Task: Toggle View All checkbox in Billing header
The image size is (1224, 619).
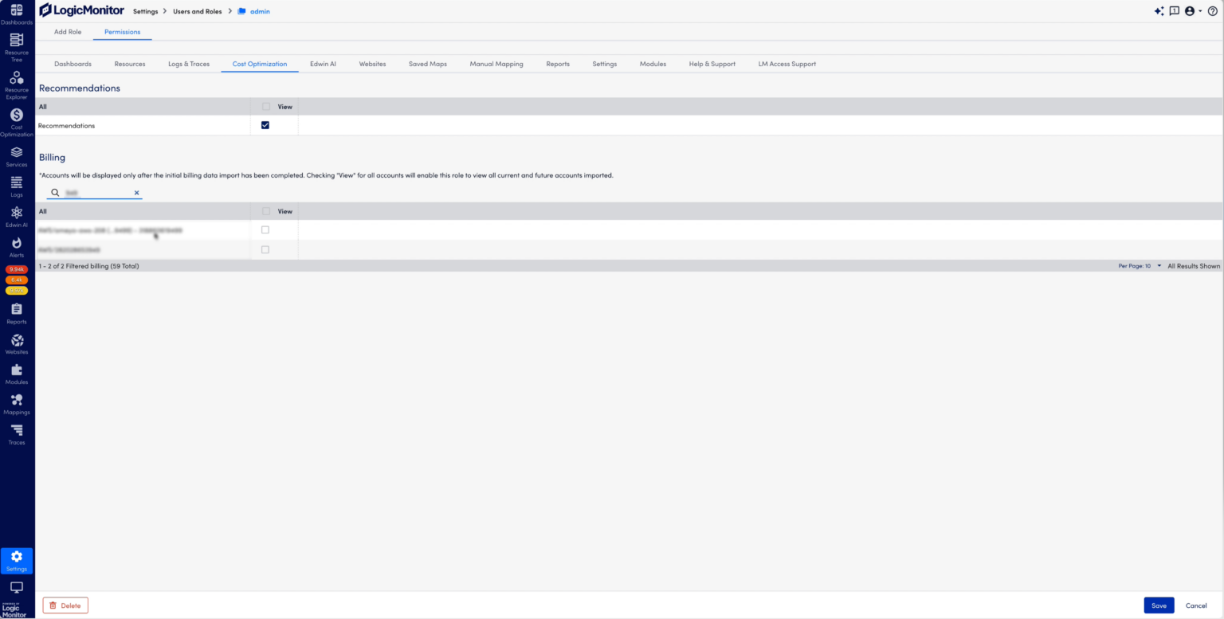Action: [266, 211]
